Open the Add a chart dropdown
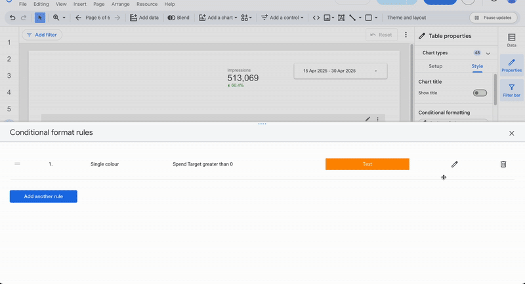Screen dimensions: 525x284 coord(218,18)
